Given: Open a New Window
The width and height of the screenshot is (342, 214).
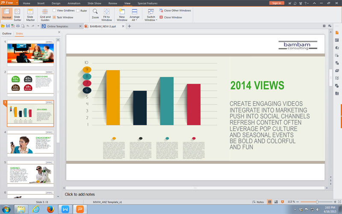Looking at the screenshot, I should (122, 14).
